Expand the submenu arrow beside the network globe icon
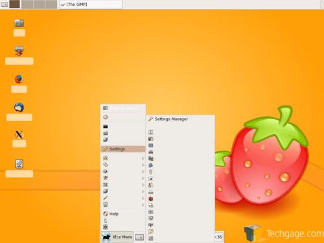Viewport: 324px width, 243px height. pyautogui.click(x=143, y=192)
